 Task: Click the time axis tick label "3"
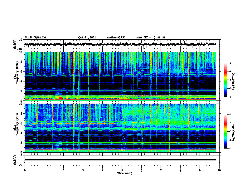[x=83, y=170]
